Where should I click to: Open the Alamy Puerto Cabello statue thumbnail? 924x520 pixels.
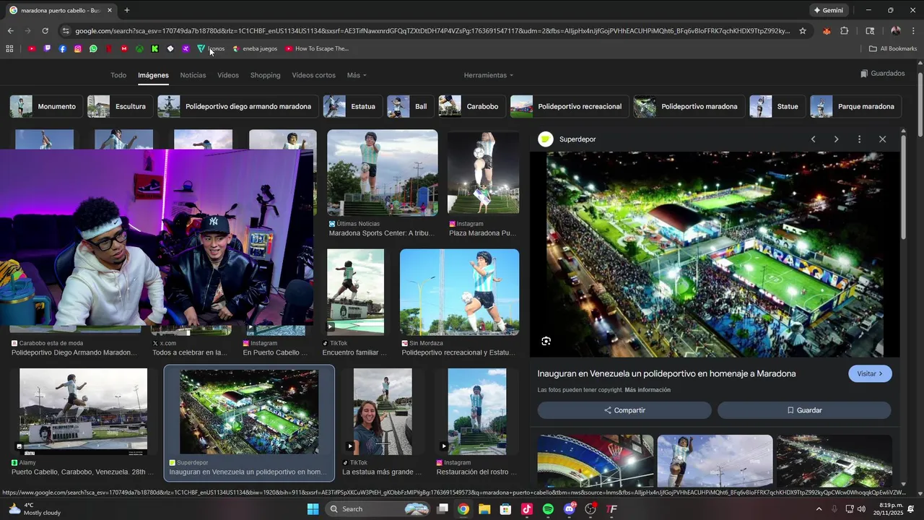(x=83, y=410)
